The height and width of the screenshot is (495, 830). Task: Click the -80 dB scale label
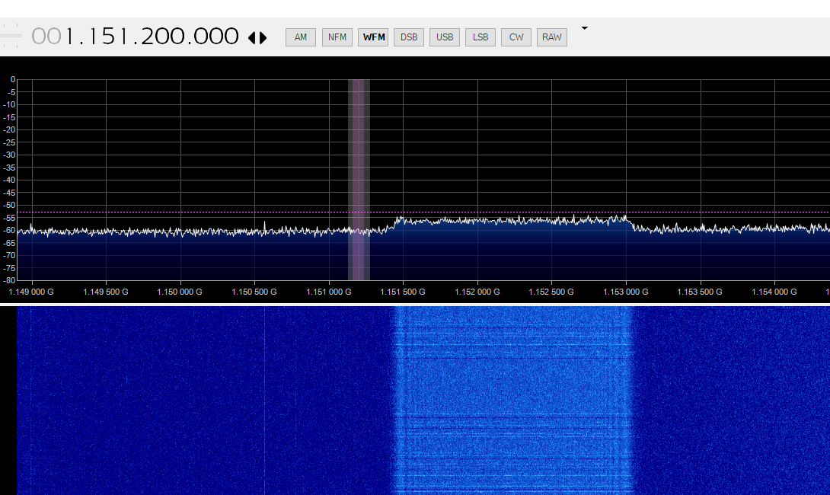coord(9,280)
